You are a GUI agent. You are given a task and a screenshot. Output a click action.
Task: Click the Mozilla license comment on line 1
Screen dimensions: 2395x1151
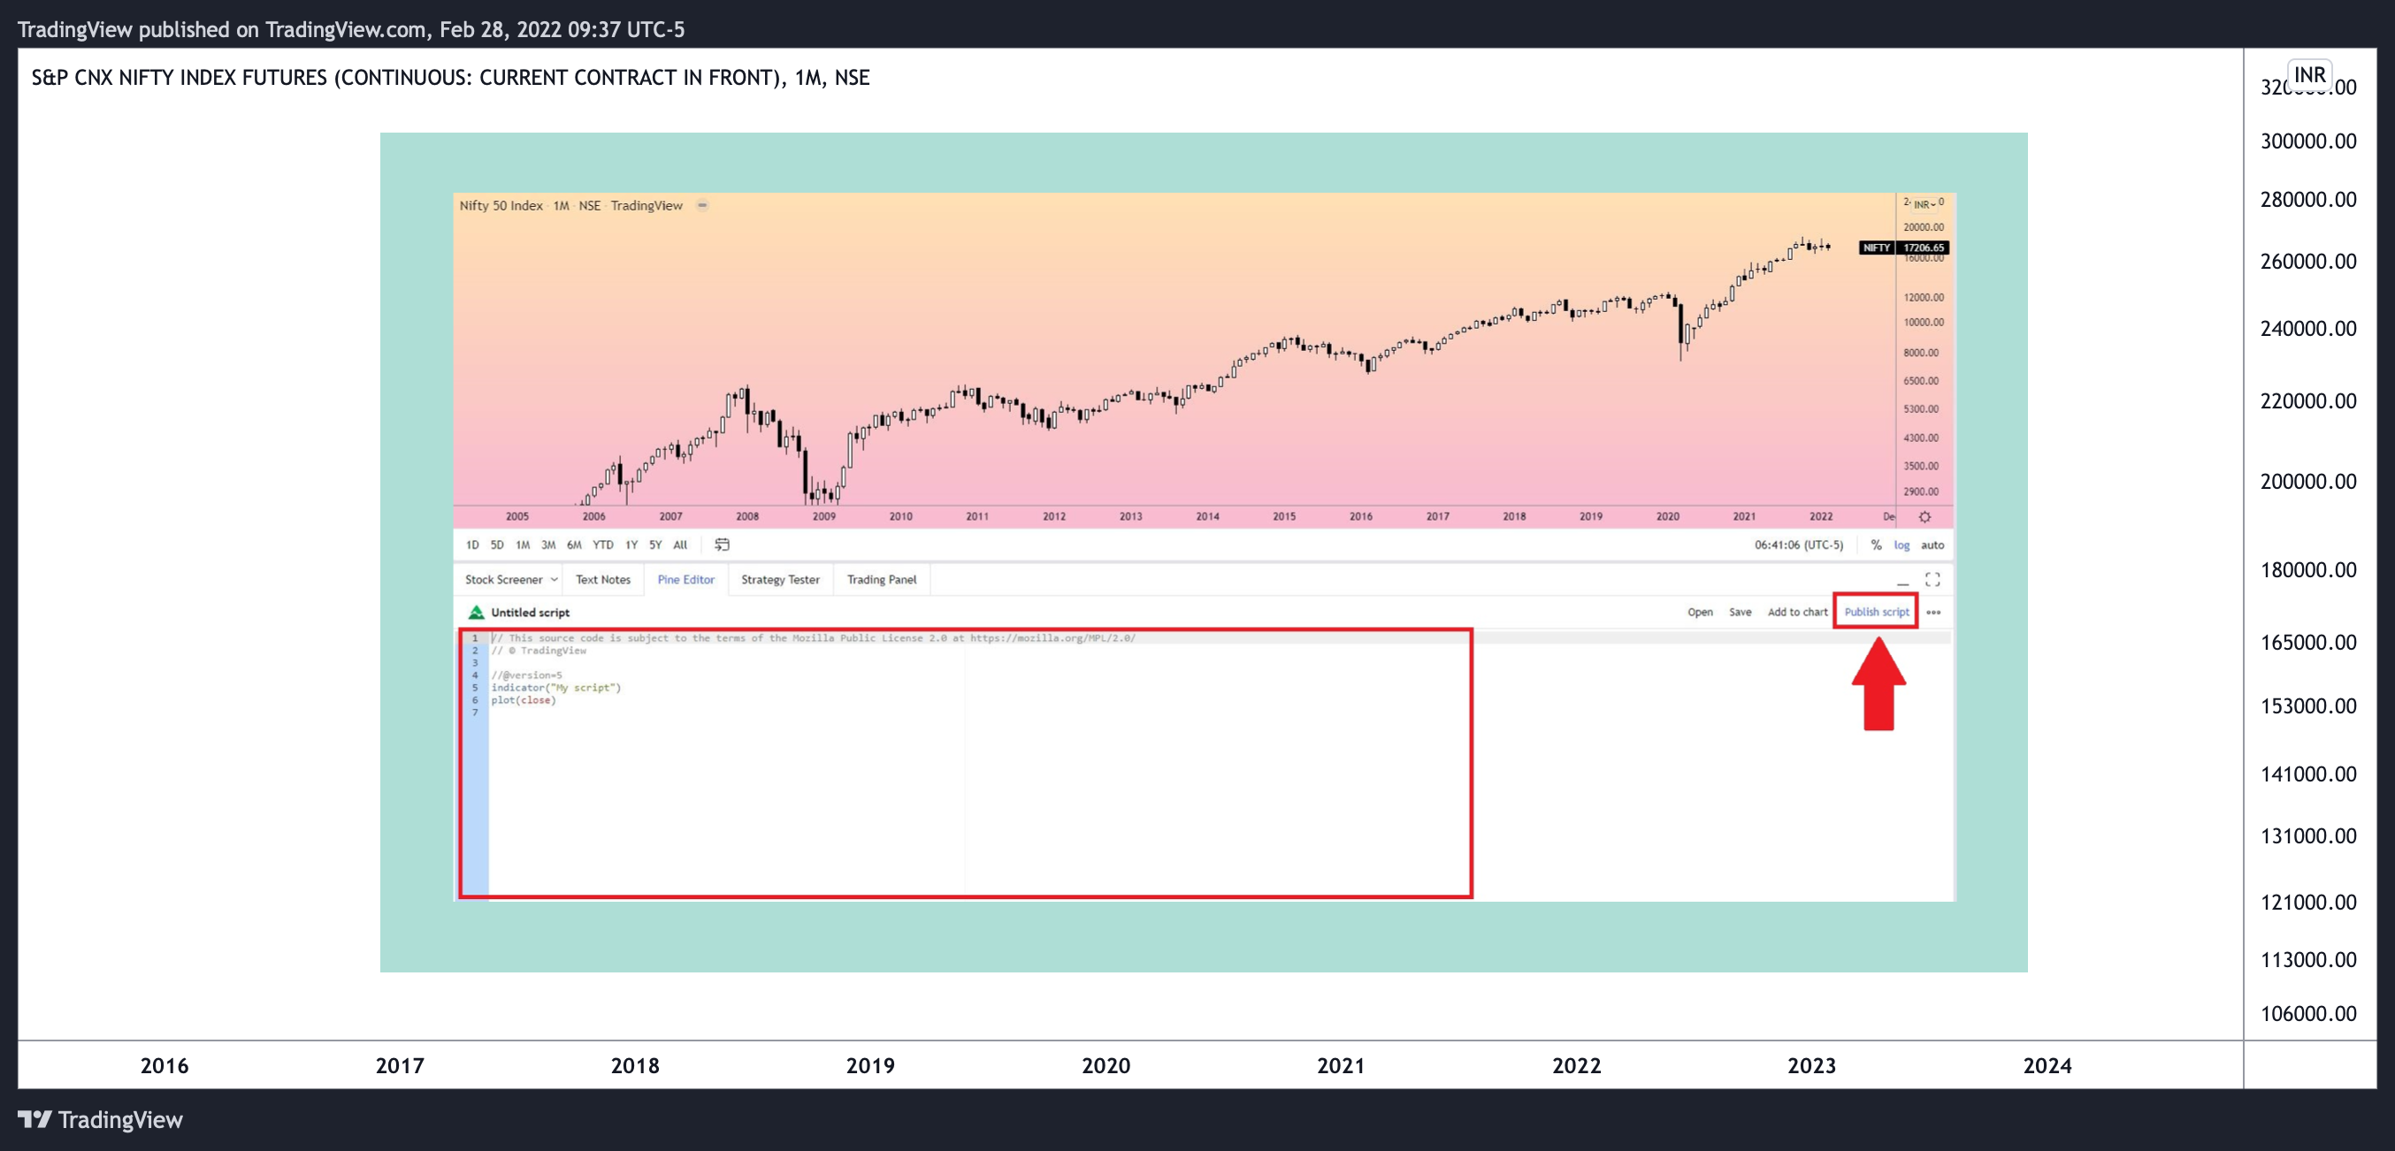814,638
